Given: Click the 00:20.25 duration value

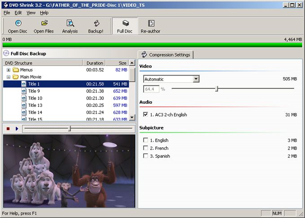Looking at the screenshot, I should (x=95, y=105).
